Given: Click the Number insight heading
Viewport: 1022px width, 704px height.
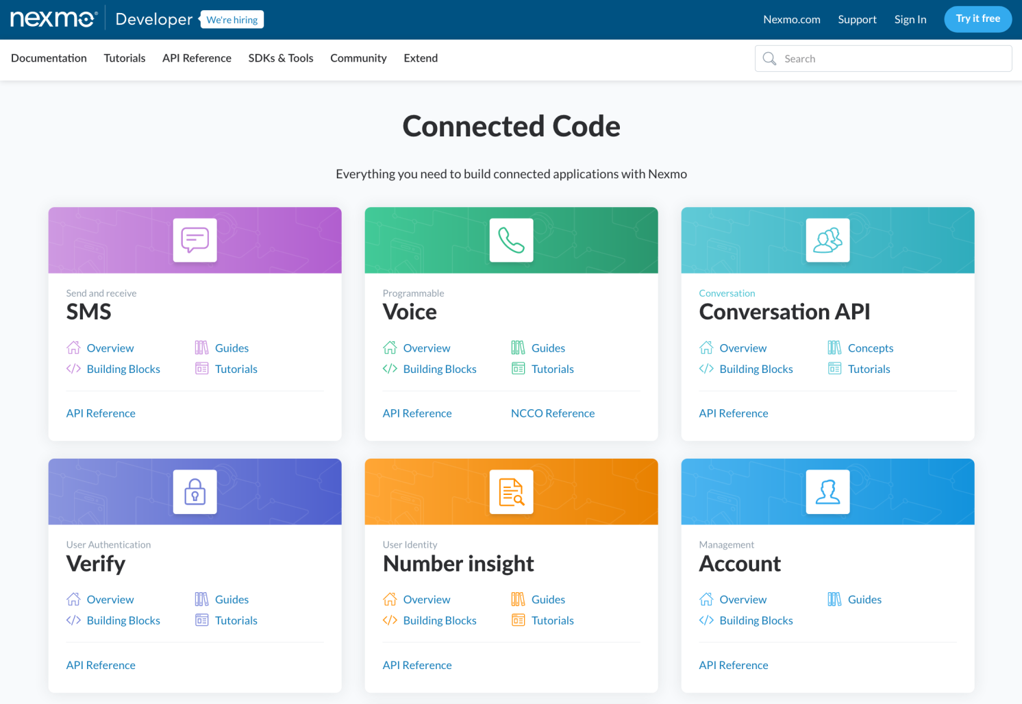Looking at the screenshot, I should pyautogui.click(x=458, y=563).
